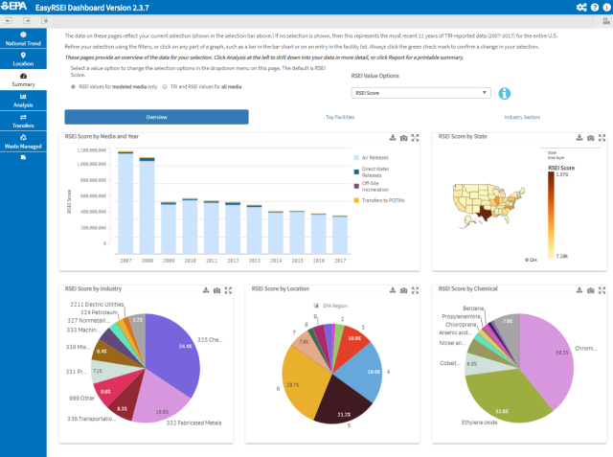
Task: Switch to the Top Facilities tab
Action: click(340, 117)
